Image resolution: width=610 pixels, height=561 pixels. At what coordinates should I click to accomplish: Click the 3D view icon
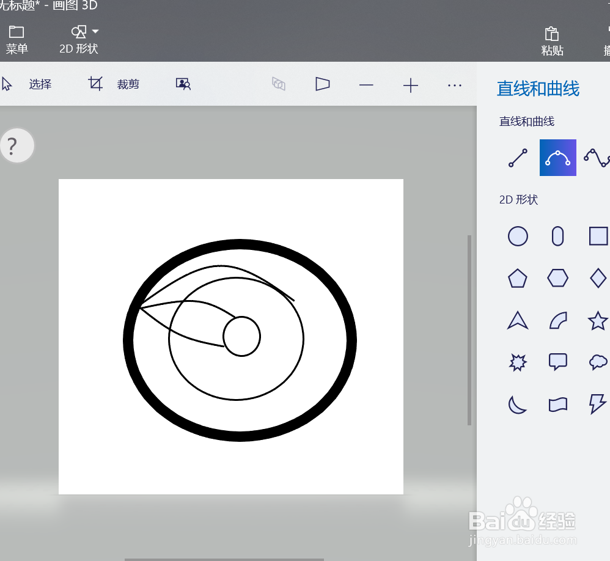pos(279,84)
